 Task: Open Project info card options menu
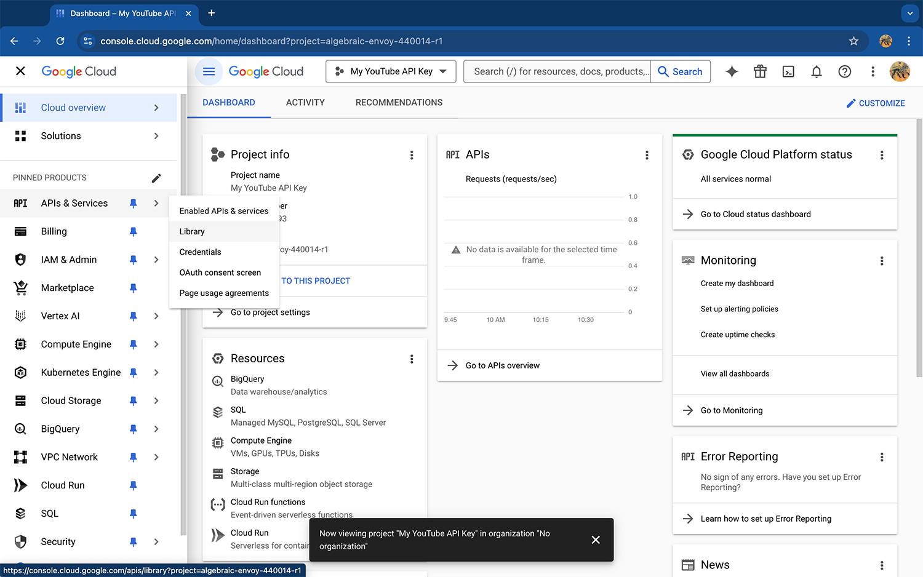click(x=412, y=155)
